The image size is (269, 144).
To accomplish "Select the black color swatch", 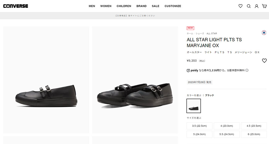I will coord(193,106).
